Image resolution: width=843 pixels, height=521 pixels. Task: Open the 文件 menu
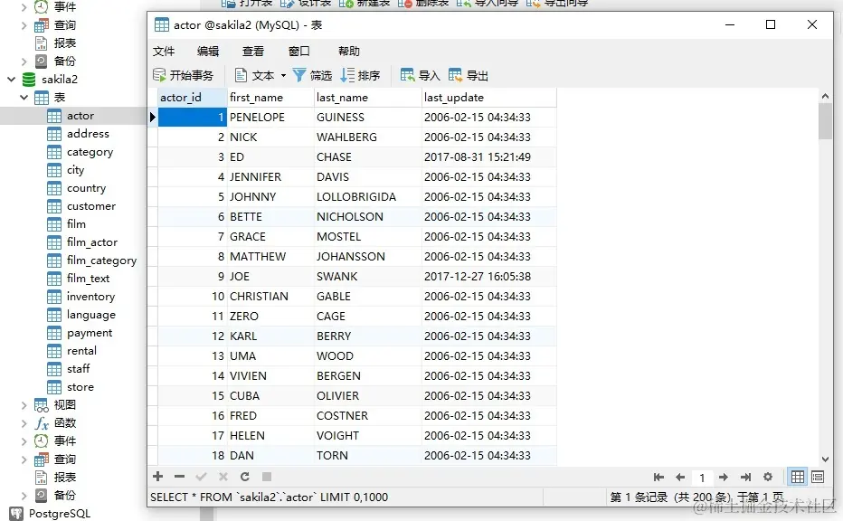pyautogui.click(x=164, y=51)
